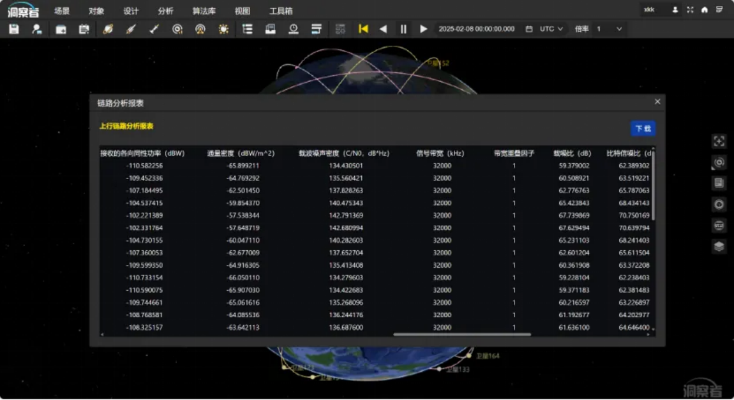
Task: Click the rocket object icon
Action: [x=131, y=29]
